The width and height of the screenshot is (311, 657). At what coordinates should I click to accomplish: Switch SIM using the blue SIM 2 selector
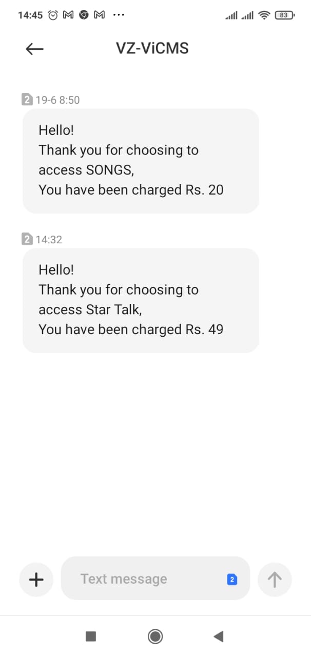pos(231,579)
